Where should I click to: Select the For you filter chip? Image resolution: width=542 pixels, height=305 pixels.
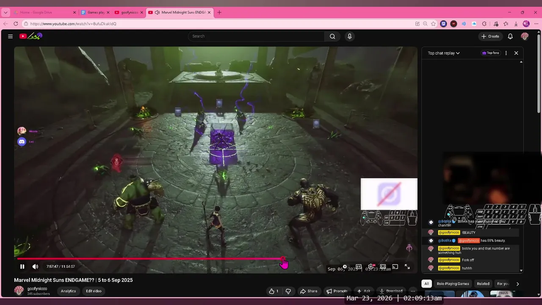click(503, 284)
